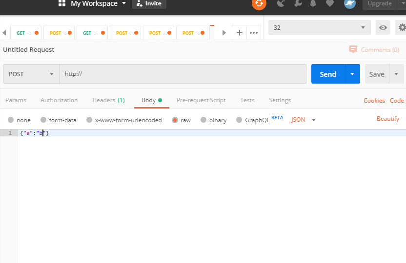
Task: Select the form-data radio button
Action: (x=43, y=120)
